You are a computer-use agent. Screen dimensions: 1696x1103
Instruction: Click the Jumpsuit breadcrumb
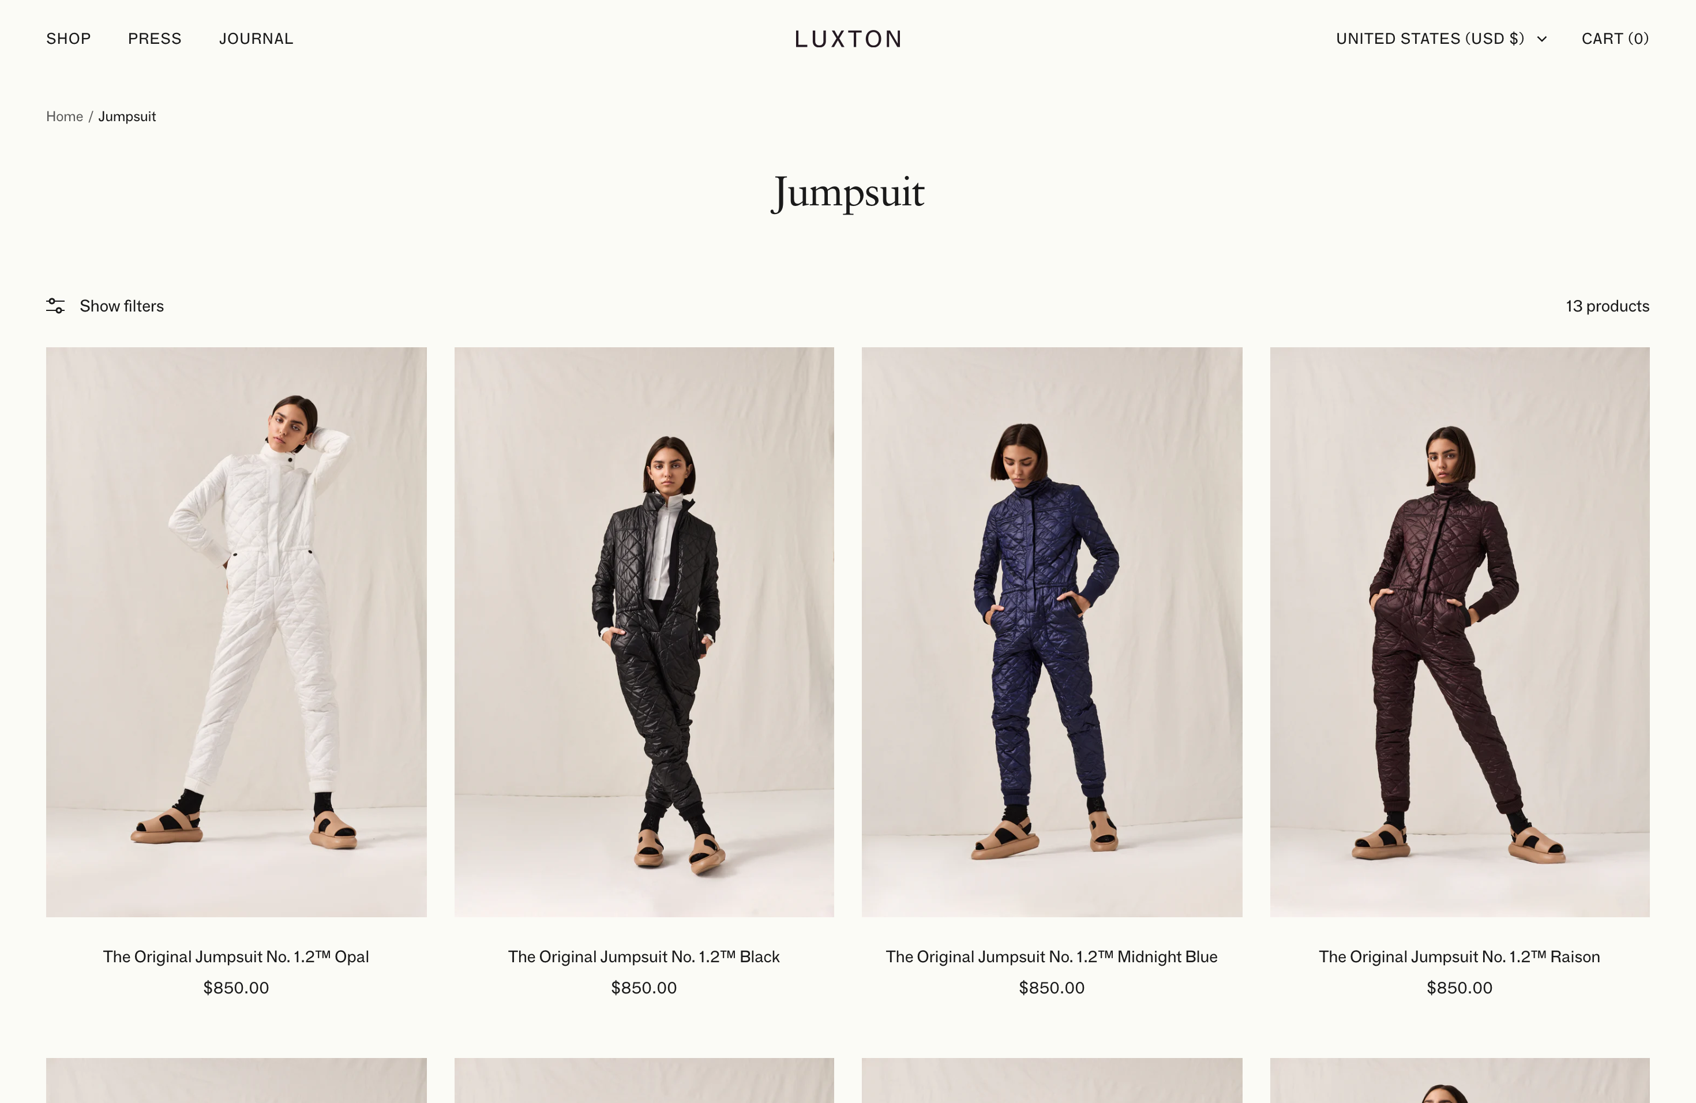coord(127,116)
